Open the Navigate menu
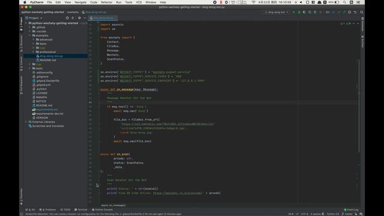This screenshot has width=384, height=216. pos(80,2)
